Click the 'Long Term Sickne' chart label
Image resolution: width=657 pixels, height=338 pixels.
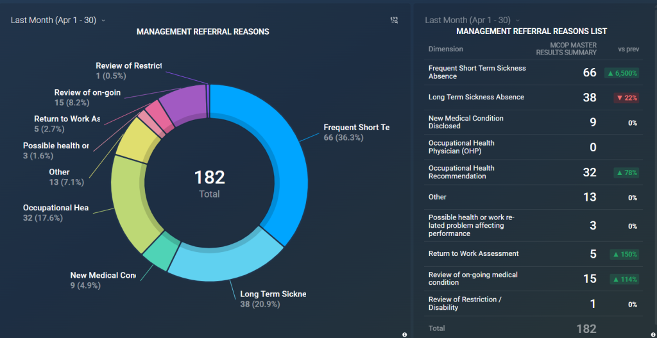[273, 294]
